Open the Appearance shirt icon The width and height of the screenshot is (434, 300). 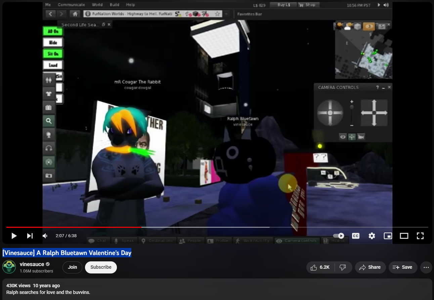coord(49,94)
